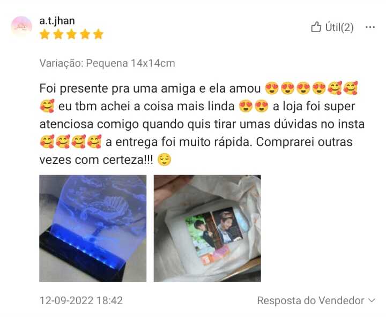Expand the Resposta do Vendedor section
The height and width of the screenshot is (317, 386).
[316, 300]
